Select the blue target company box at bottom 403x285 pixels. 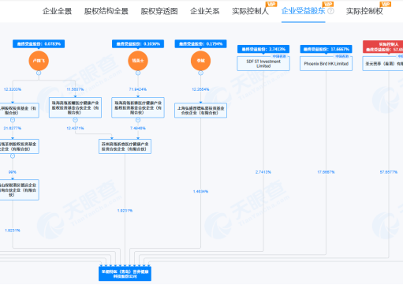(125, 274)
